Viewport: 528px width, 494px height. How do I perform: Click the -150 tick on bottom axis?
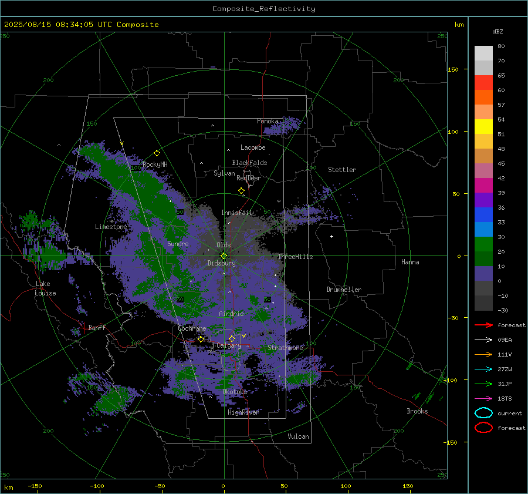(35, 486)
